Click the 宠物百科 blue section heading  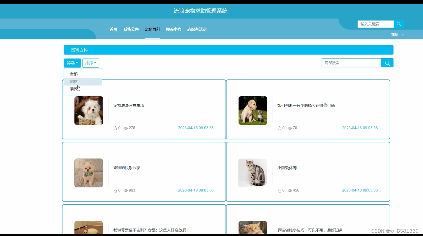click(79, 50)
